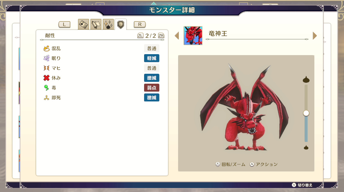The height and width of the screenshot is (192, 344).
Task: Click the 回転/ズーム R-stick hint
Action: 230,164
